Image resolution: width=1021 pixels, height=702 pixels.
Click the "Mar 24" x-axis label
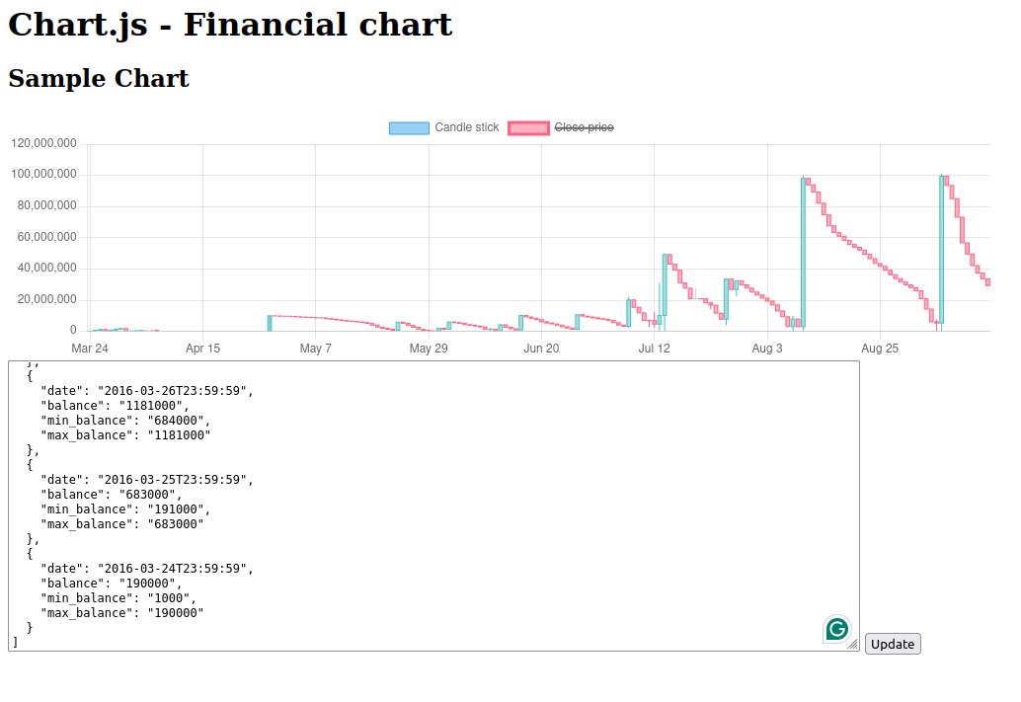point(90,349)
